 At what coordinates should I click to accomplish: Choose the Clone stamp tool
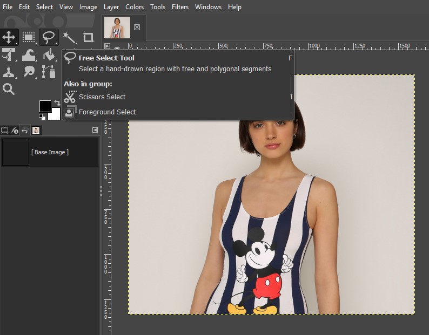pyautogui.click(x=9, y=72)
